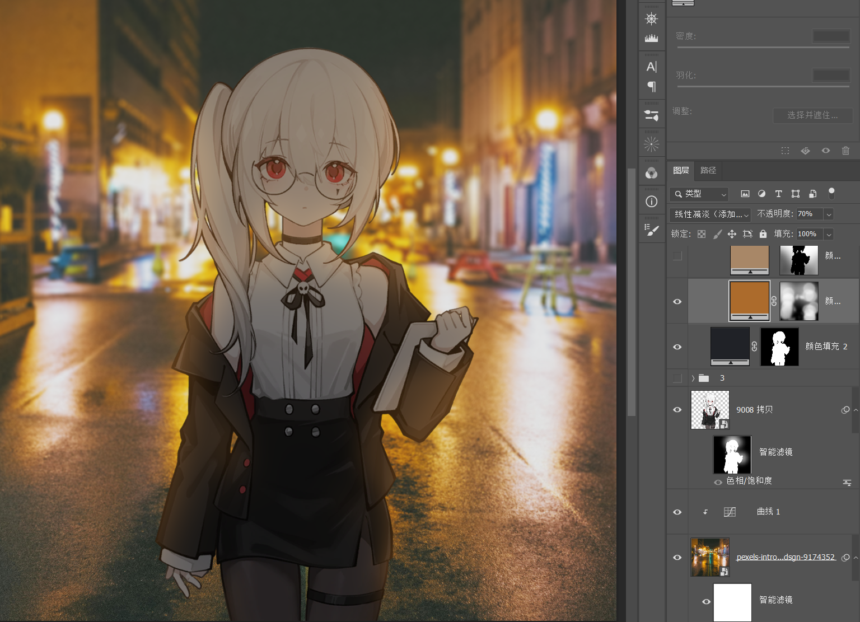Click the orange color fill swatch thumbnail
860x622 pixels.
(x=749, y=301)
